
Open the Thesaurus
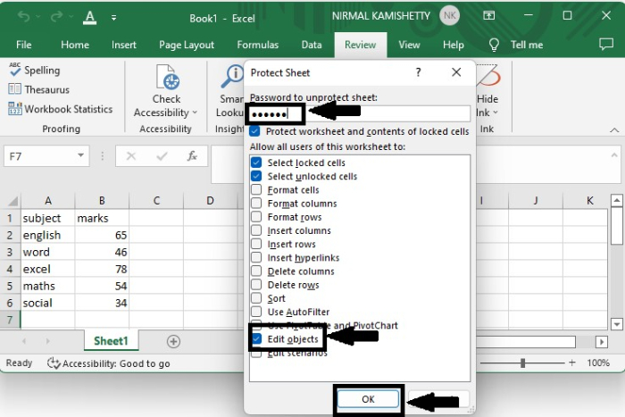(39, 89)
